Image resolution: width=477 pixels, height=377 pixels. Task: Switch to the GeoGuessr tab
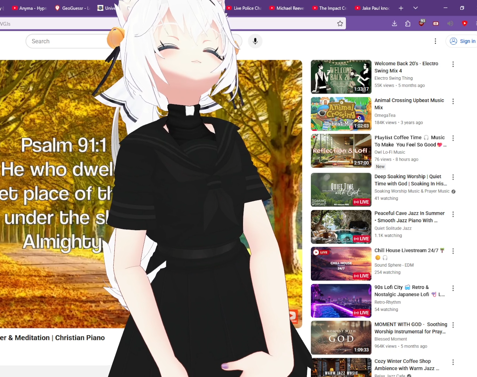(72, 8)
